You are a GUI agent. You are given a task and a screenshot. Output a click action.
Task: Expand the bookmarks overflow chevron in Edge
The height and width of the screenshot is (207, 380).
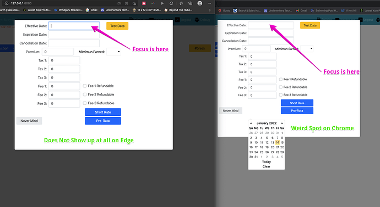coord(210,10)
